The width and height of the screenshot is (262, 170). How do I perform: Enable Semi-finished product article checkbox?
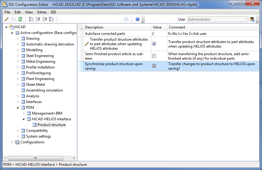click(154, 56)
